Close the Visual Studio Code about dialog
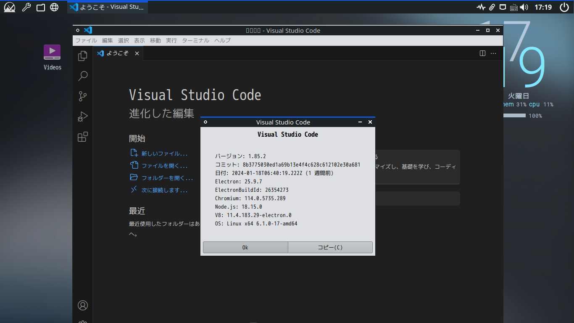Screen dimensions: 574x323 pyautogui.click(x=370, y=122)
